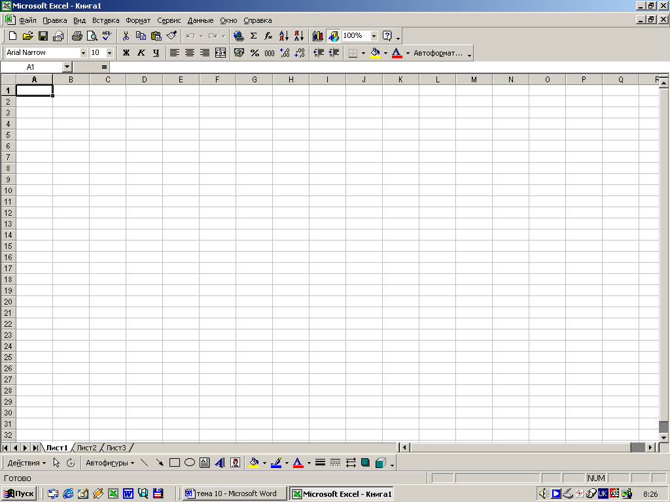Run the Spelling check icon

pos(107,36)
